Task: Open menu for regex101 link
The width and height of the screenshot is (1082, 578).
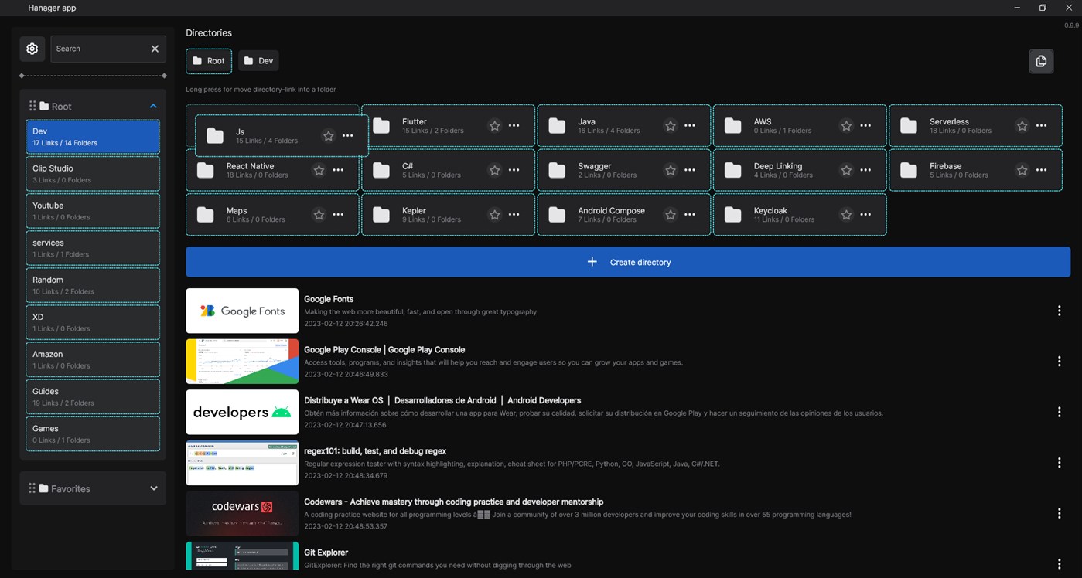Action: coord(1059,463)
